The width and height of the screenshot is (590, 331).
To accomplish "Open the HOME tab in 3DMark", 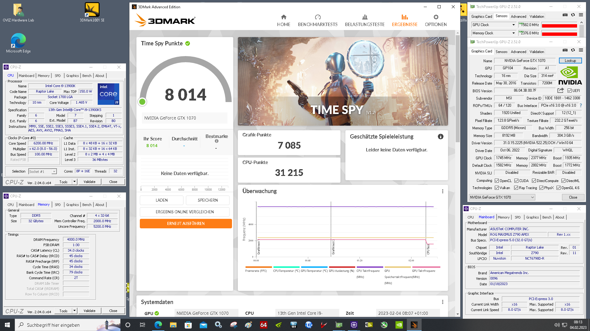I will click(x=283, y=21).
